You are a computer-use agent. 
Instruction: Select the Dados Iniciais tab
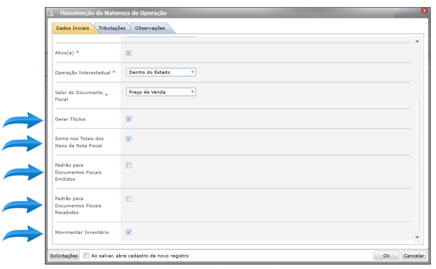click(72, 28)
